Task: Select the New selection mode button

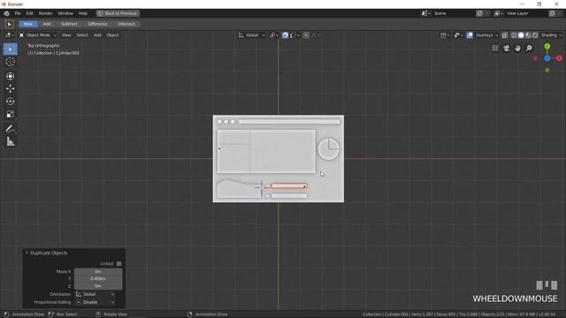Action: pyautogui.click(x=28, y=24)
